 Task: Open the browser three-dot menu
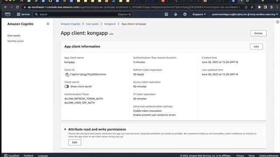point(277,7)
